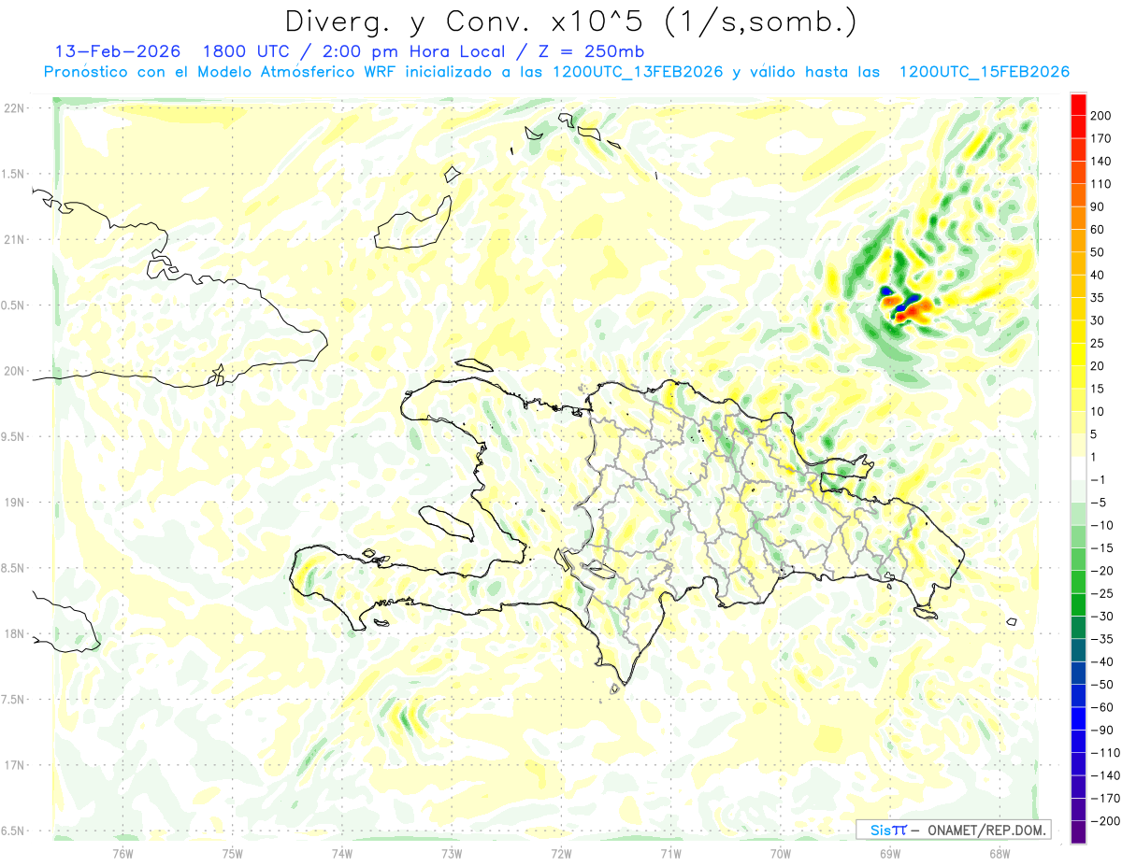Image resolution: width=1122 pixels, height=866 pixels.
Task: Click latitude label "18N"
Action: pos(14,633)
